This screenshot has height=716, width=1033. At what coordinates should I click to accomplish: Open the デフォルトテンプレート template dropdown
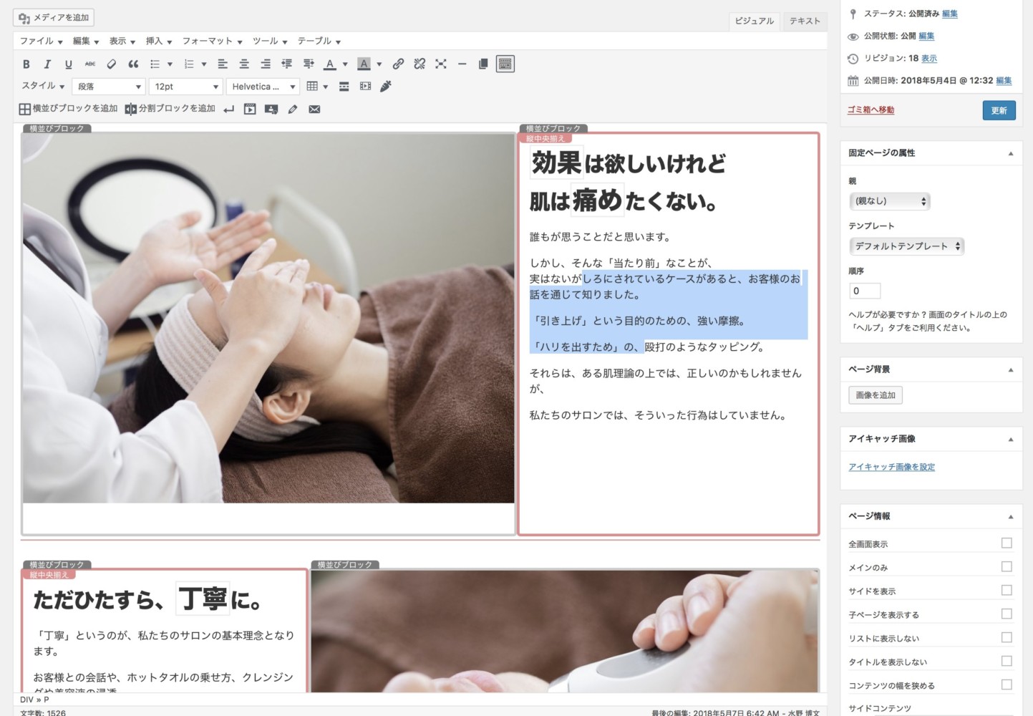pos(907,246)
